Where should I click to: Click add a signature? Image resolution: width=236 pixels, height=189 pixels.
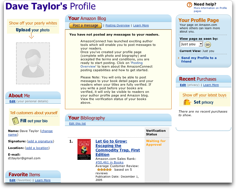coord(40,141)
